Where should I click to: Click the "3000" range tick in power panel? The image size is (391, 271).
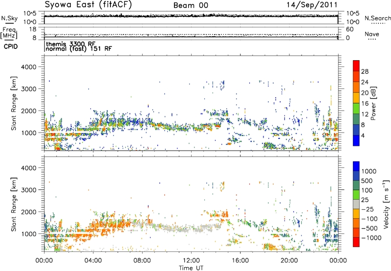[28, 89]
